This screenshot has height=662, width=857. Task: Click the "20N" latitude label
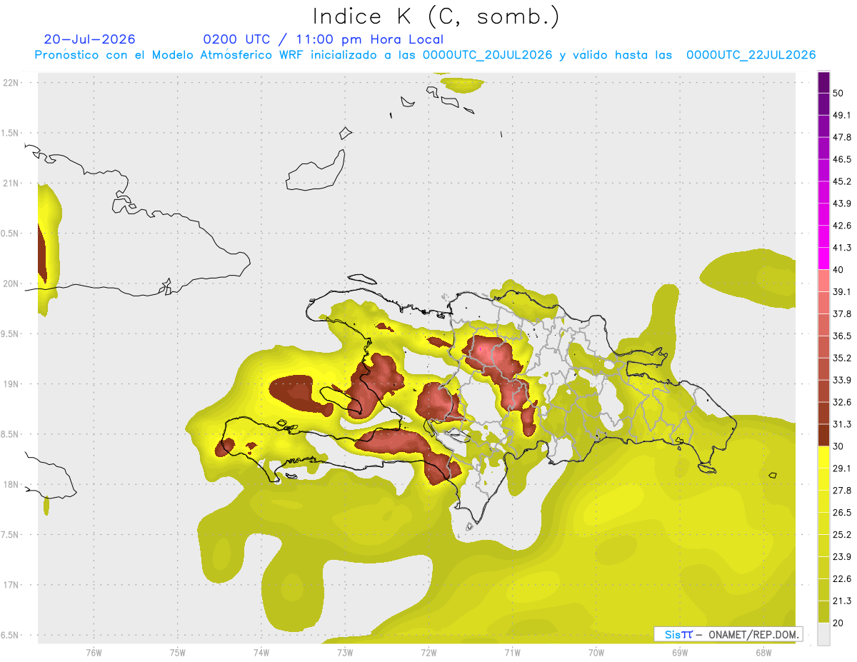click(11, 284)
